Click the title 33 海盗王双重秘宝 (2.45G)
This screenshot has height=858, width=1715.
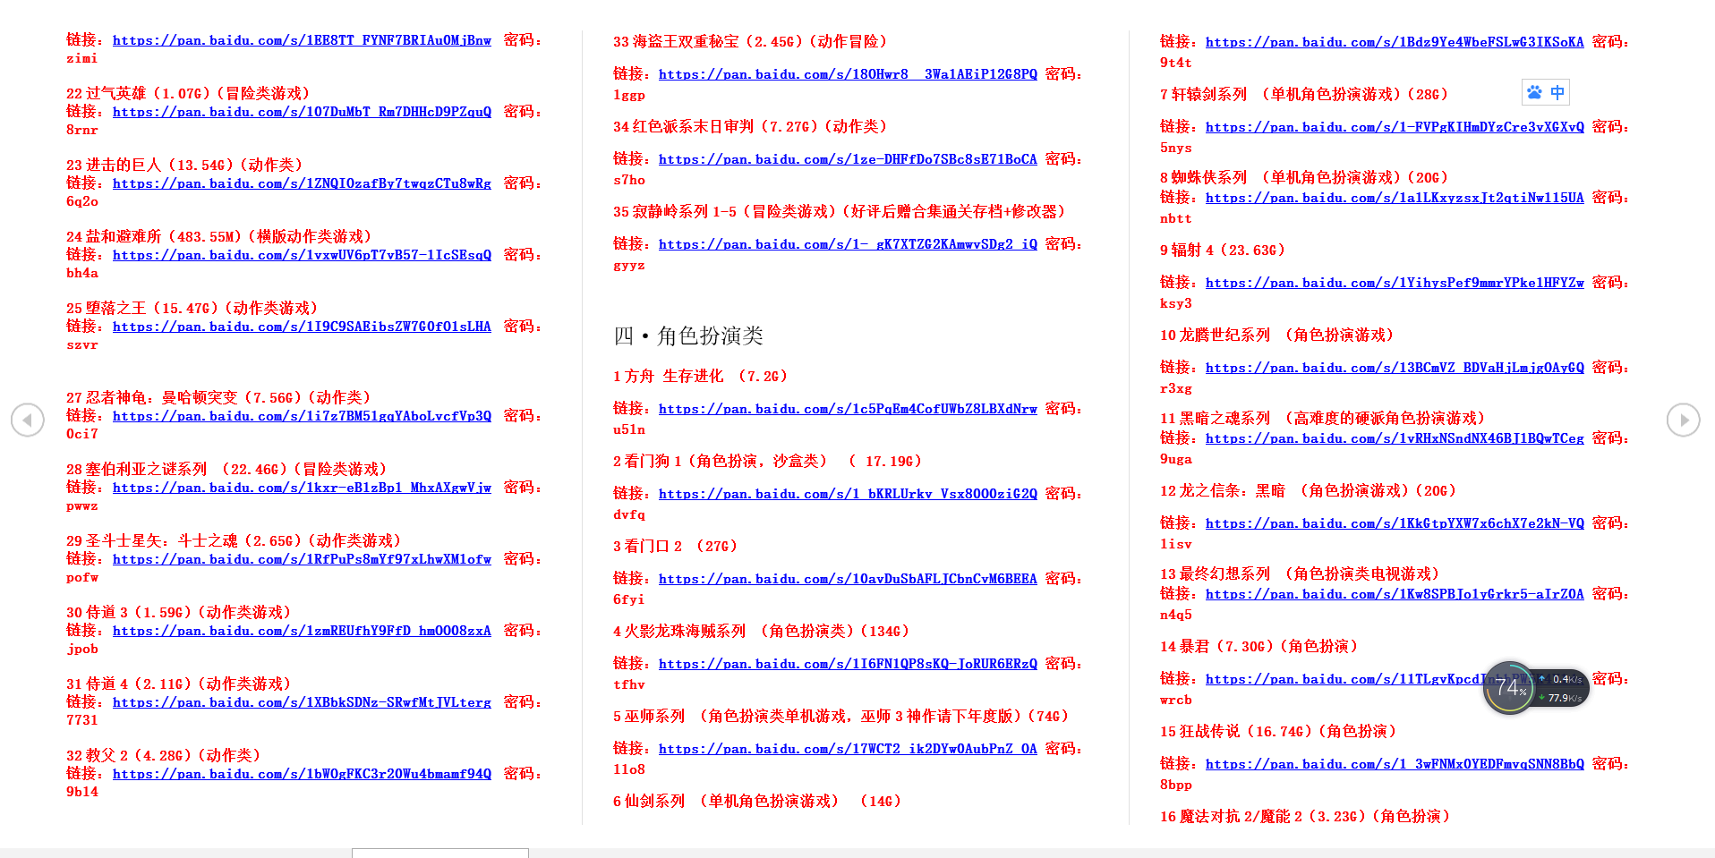click(750, 41)
